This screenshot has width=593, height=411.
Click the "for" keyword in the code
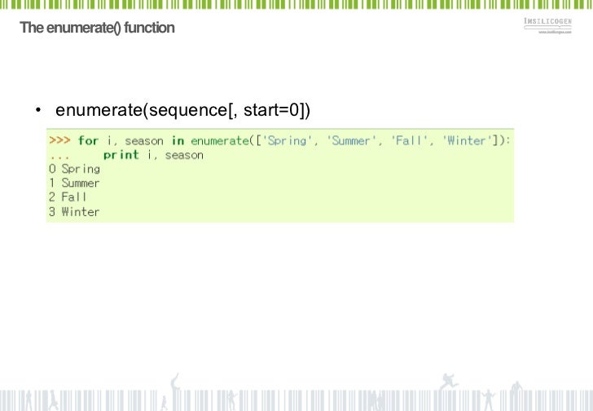tap(88, 140)
